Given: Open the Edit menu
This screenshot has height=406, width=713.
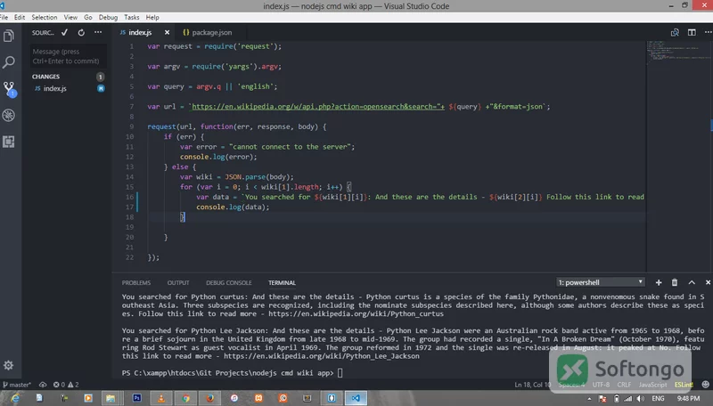Looking at the screenshot, I should tap(20, 17).
